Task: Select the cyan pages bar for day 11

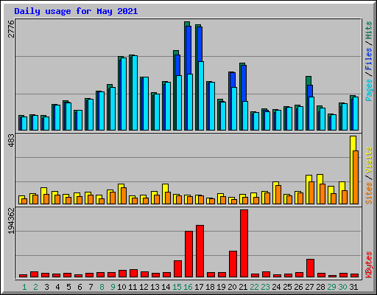Action: pyautogui.click(x=135, y=93)
